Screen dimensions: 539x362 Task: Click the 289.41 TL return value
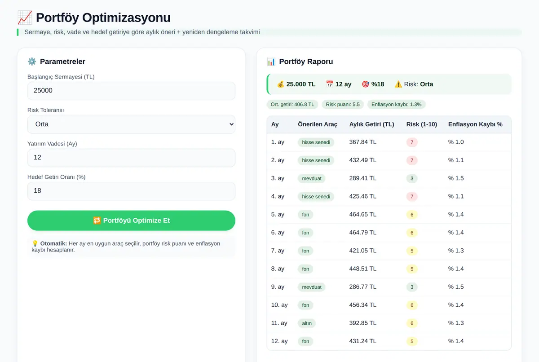[363, 178]
